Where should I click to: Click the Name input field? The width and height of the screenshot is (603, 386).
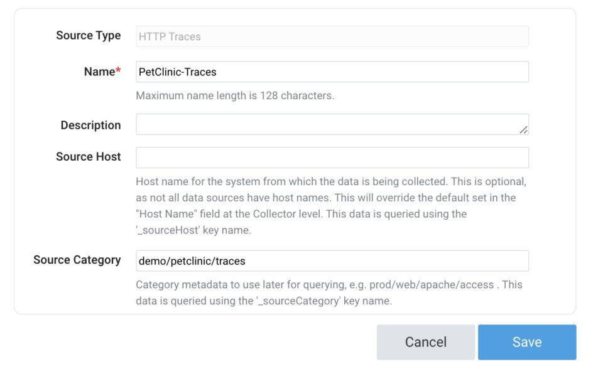pyautogui.click(x=332, y=72)
